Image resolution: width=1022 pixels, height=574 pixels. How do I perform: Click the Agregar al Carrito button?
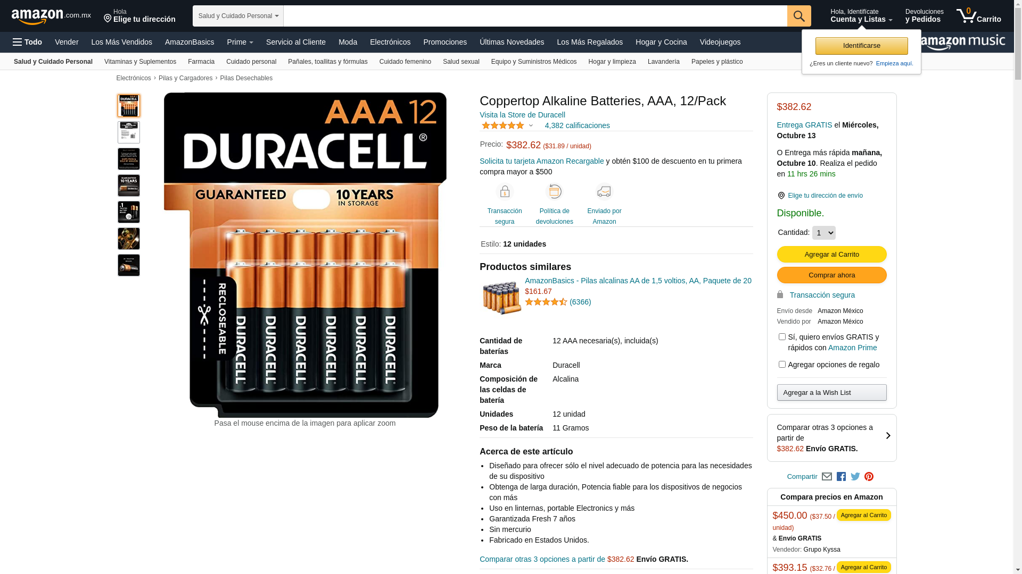click(x=831, y=255)
